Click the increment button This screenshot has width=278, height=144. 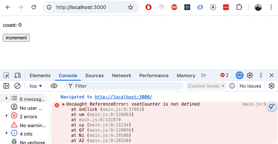[16, 38]
